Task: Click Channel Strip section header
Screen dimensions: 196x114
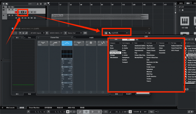Action: click(55, 38)
